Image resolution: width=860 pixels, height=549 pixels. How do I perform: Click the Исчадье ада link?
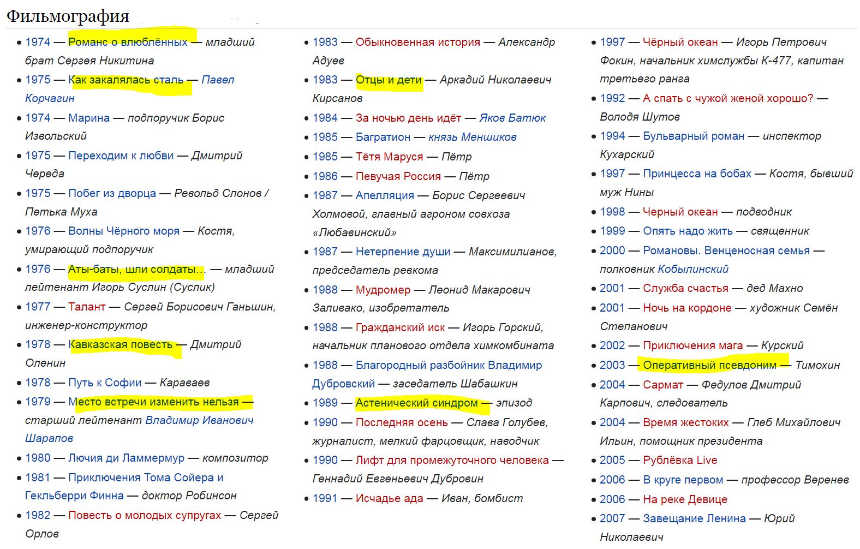[x=390, y=498]
